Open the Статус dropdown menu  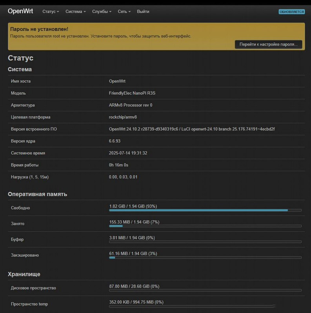tap(51, 12)
